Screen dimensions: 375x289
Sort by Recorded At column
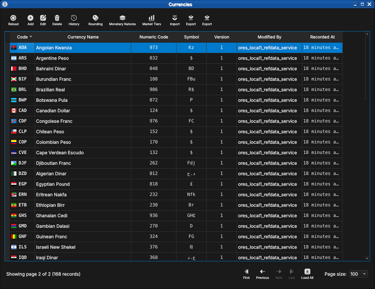[322, 37]
